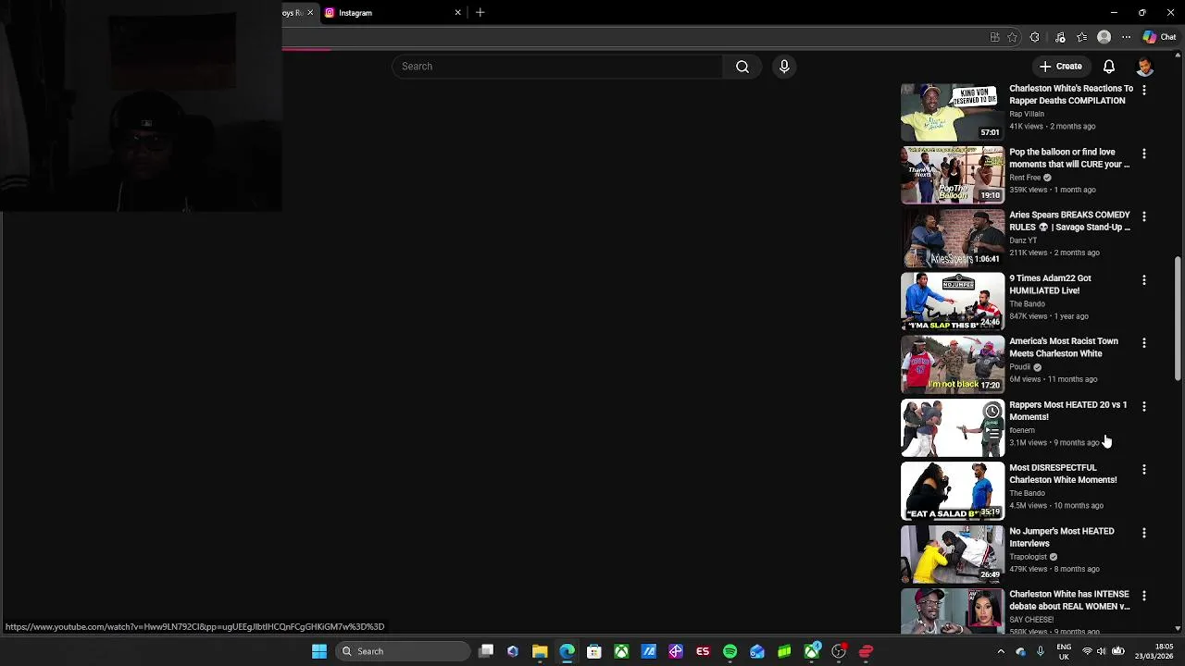Image resolution: width=1185 pixels, height=666 pixels.
Task: Add Rappers Most HEATED video to queue
Action: [992, 433]
